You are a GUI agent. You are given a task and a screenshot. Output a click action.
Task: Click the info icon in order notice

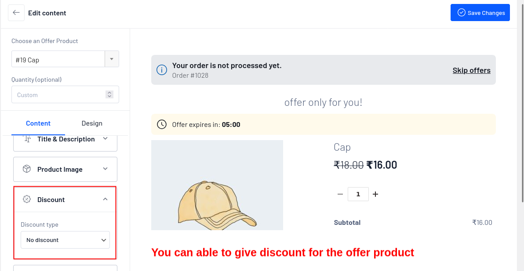click(x=162, y=70)
